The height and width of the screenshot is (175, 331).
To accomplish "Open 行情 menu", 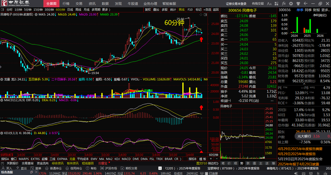I will pos(66,3).
